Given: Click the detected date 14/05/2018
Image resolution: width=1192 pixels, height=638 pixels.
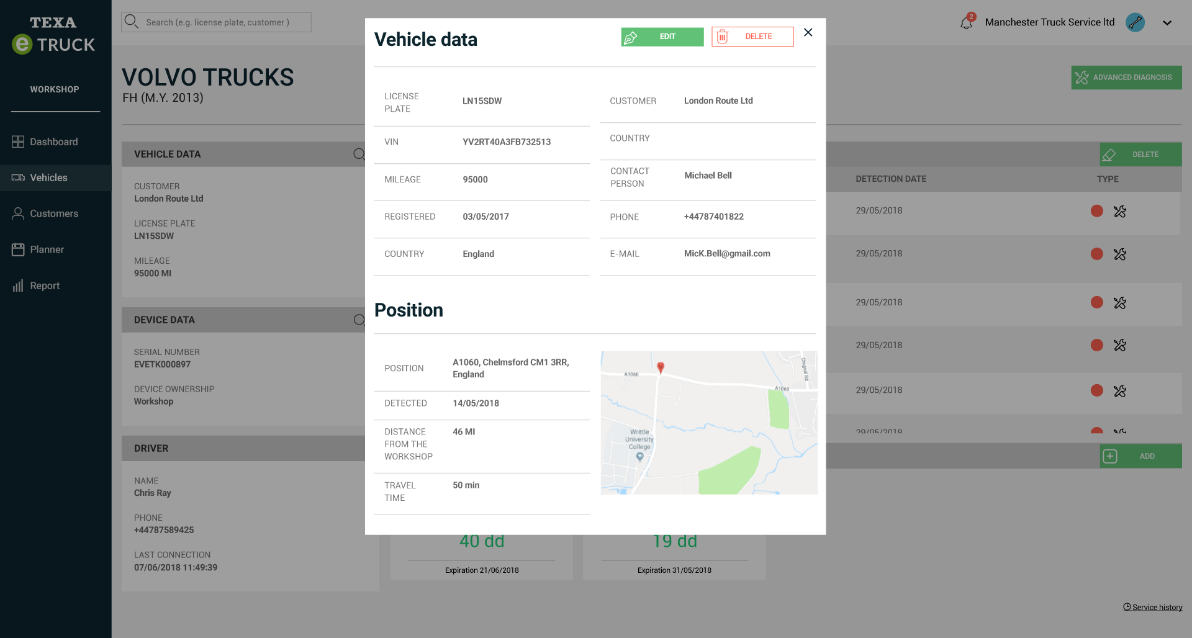Looking at the screenshot, I should pos(476,403).
